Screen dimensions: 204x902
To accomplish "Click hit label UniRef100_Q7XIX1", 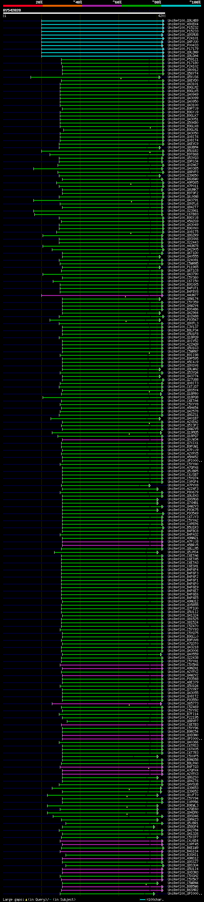I will tap(183, 443).
